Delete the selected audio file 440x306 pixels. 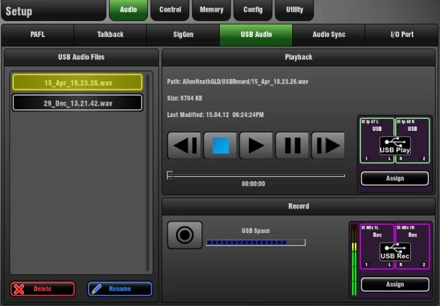[43, 289]
